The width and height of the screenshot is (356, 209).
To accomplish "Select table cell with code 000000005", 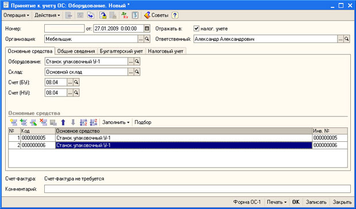I will coord(38,138).
